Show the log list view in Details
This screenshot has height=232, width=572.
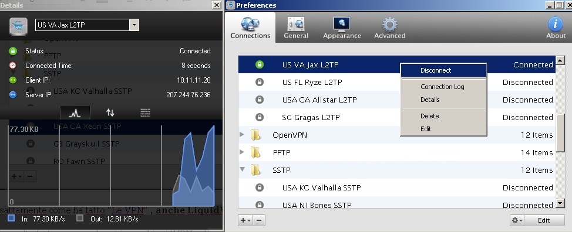coord(146,112)
